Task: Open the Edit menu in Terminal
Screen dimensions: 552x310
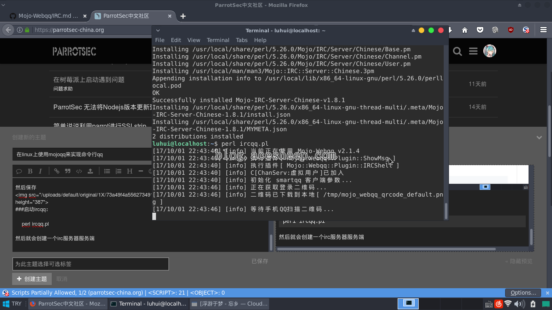Action: [176, 40]
